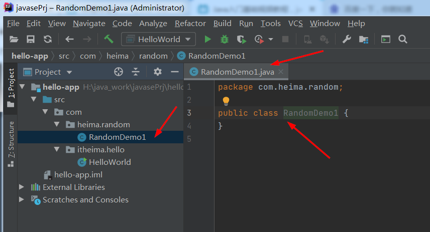Click the Run Anything terminal-style icon

click(386, 39)
